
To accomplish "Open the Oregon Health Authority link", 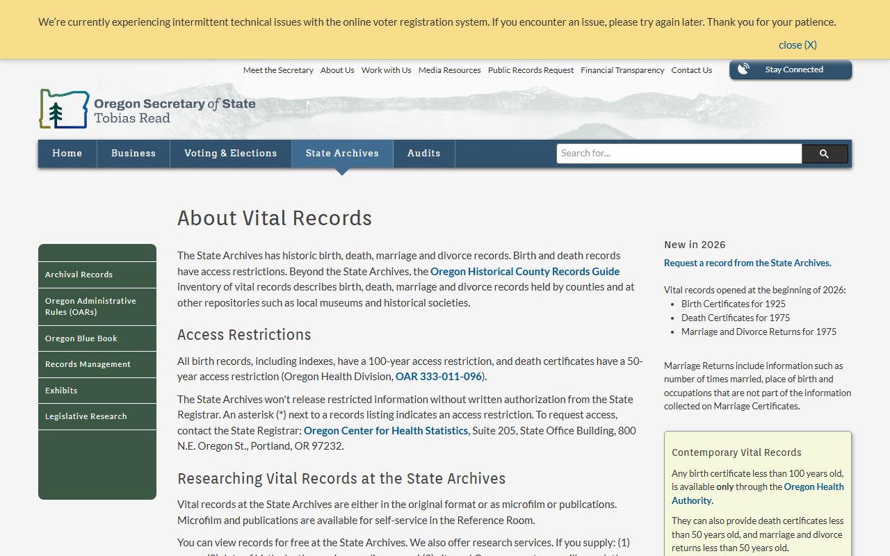I will (758, 493).
